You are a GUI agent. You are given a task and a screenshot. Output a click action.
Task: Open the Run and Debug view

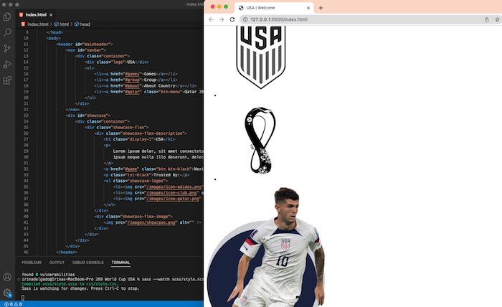(7, 65)
